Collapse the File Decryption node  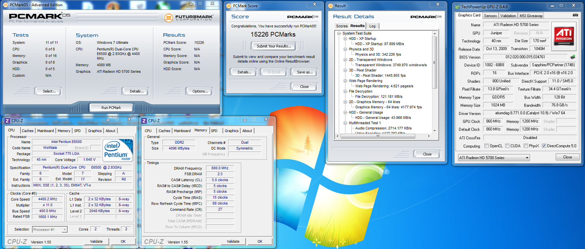point(345,91)
